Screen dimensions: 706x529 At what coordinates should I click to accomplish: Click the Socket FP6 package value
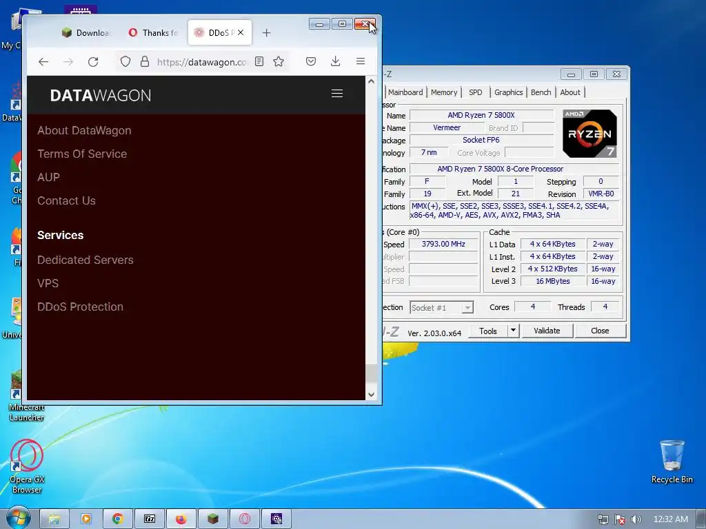[481, 140]
